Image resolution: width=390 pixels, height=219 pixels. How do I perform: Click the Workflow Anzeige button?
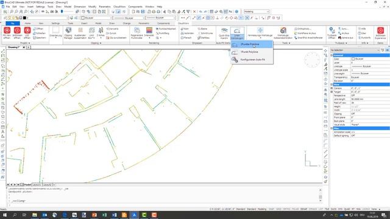click(x=305, y=33)
